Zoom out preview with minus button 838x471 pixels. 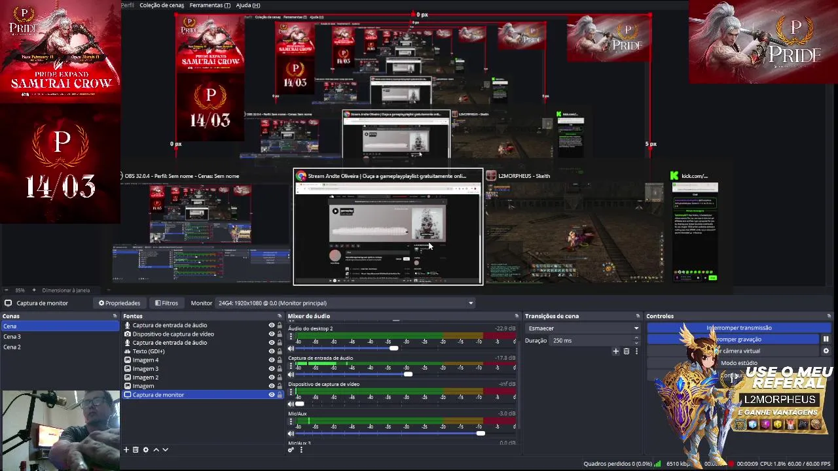pos(7,290)
